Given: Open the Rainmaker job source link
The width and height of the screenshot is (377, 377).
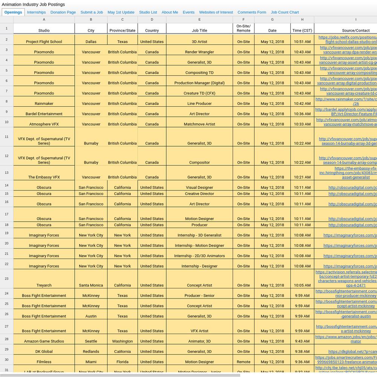Looking at the screenshot, I should [346, 101].
